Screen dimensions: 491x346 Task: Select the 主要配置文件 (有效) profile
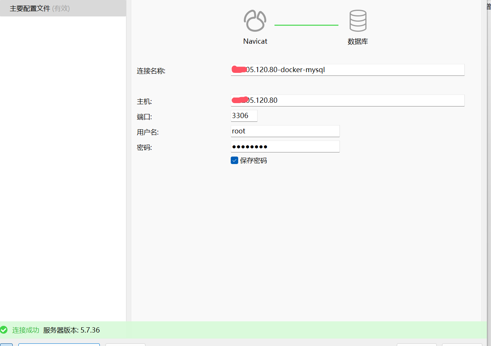[x=63, y=8]
